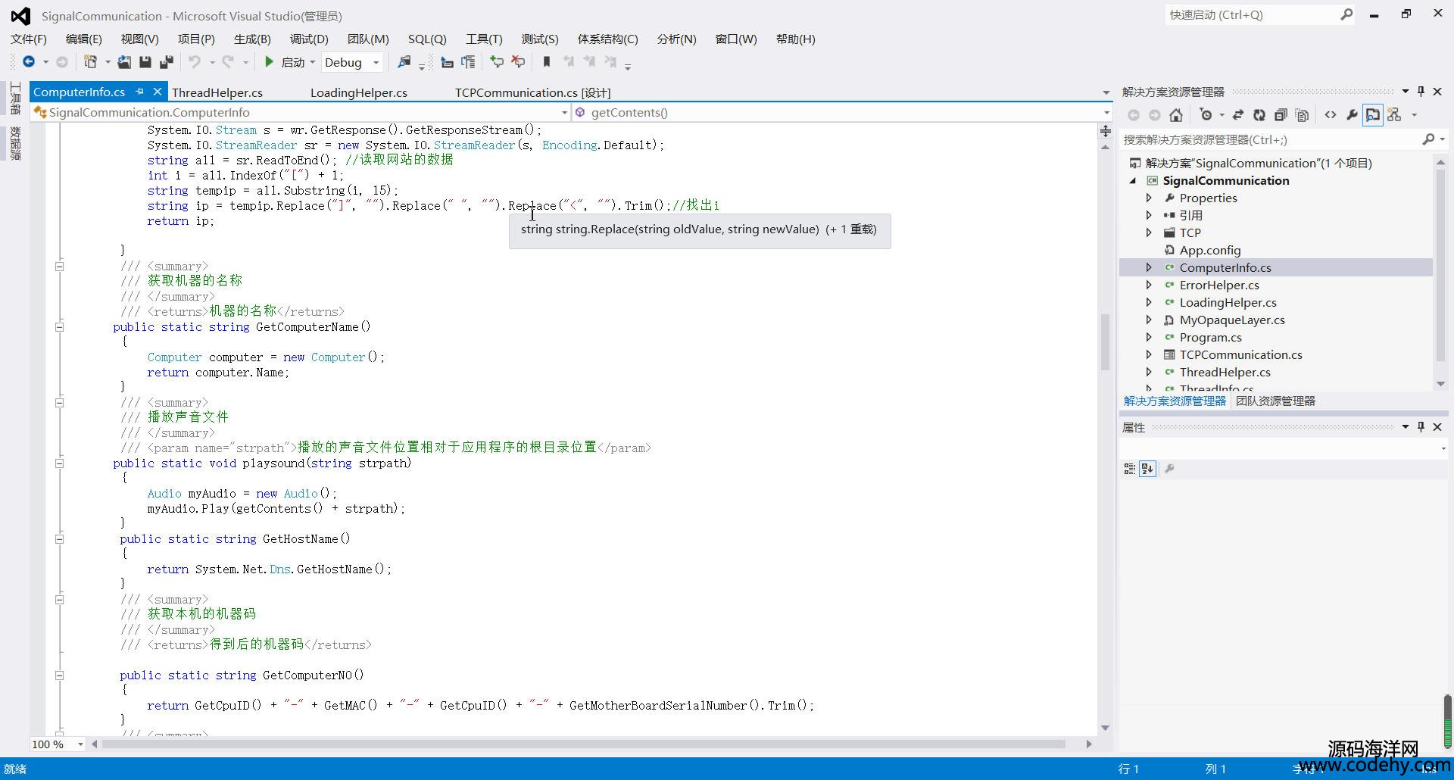Refresh the Solution Explorer

(1259, 115)
